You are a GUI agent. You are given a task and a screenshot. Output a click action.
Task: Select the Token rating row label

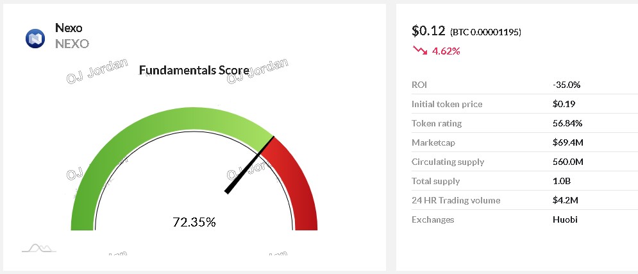click(437, 123)
